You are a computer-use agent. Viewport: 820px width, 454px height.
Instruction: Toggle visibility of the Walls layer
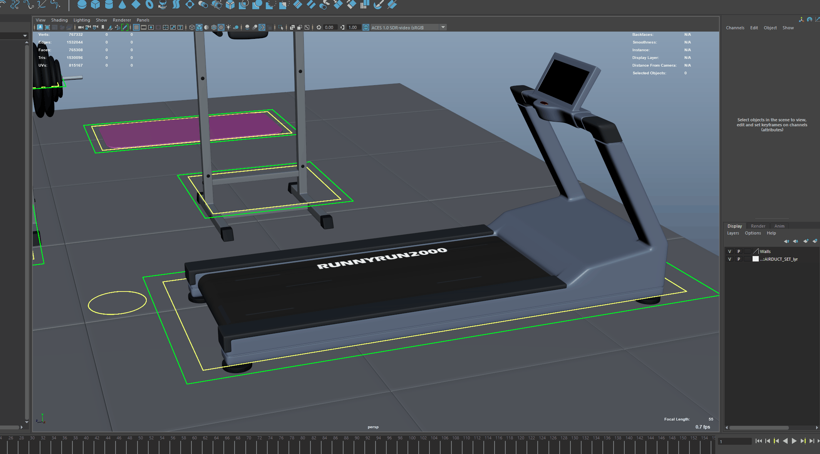[729, 251]
